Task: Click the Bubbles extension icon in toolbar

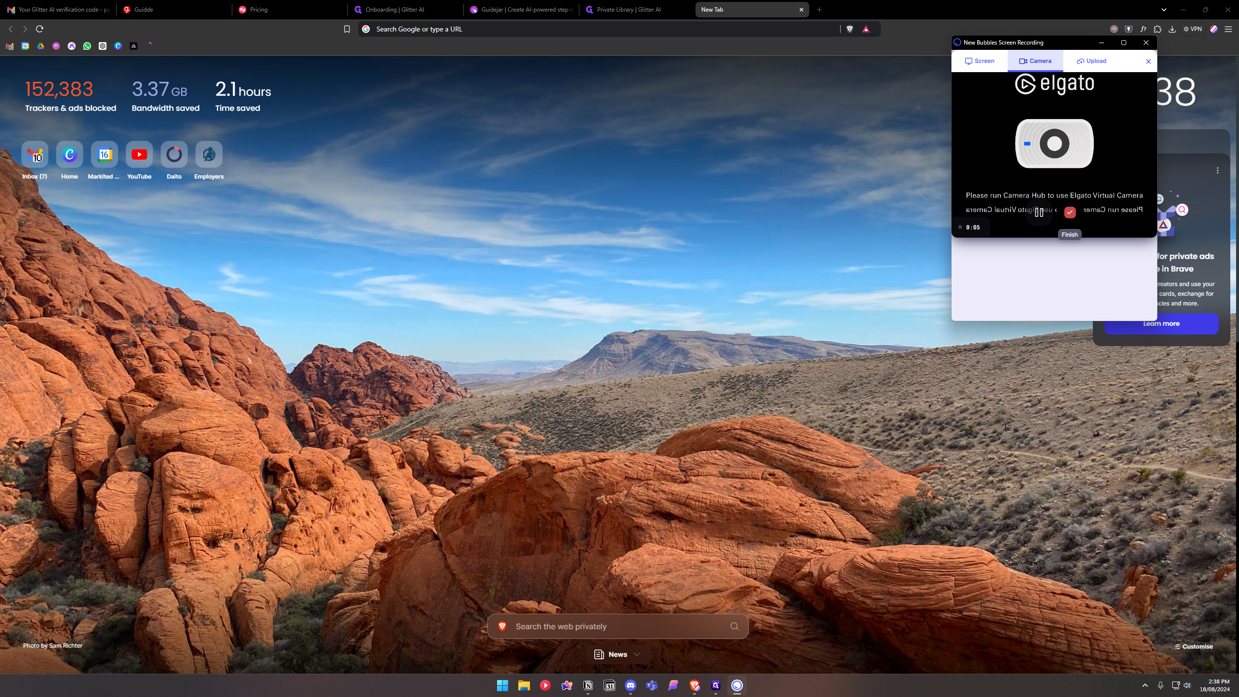Action: 1114,29
